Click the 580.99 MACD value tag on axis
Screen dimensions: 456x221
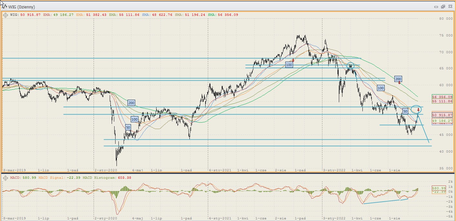click(x=439, y=188)
